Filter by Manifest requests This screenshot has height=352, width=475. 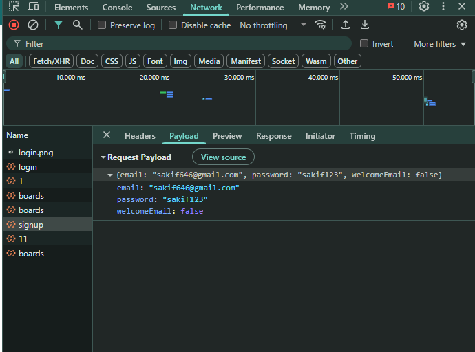[246, 61]
